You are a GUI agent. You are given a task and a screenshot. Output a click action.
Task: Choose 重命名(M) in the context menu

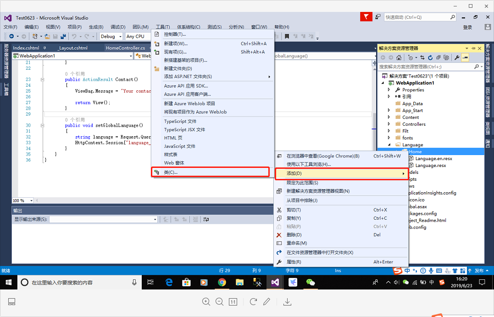point(341,243)
